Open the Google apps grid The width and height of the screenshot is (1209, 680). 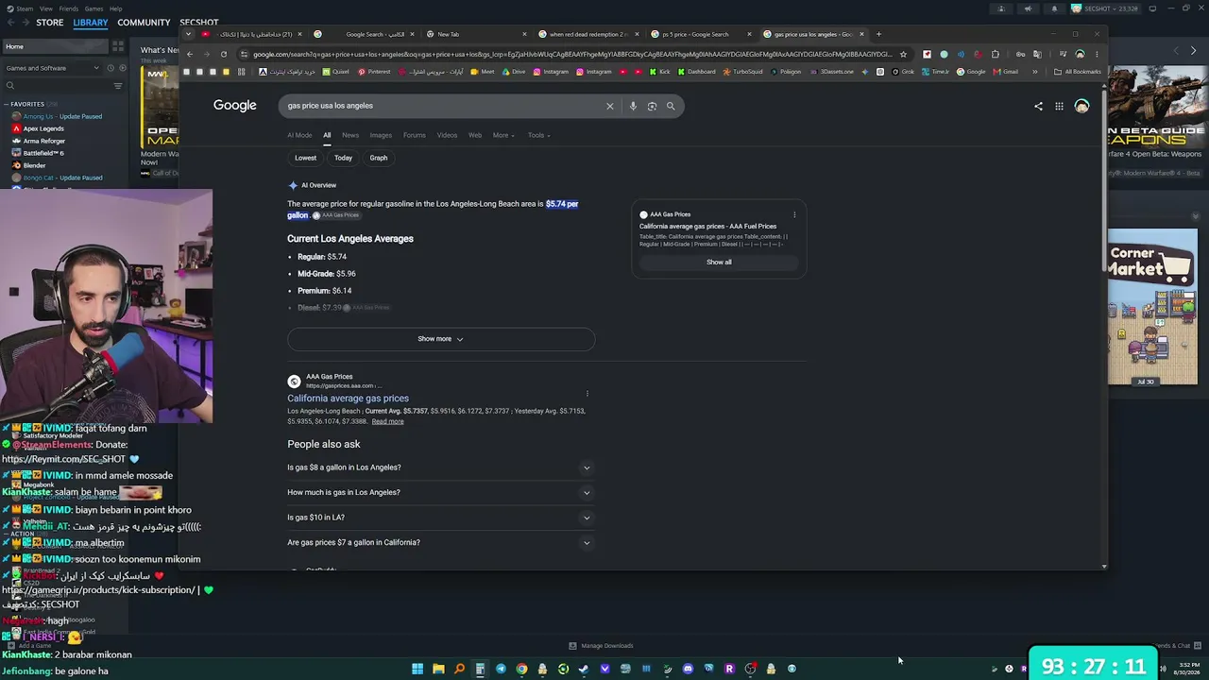click(1059, 106)
